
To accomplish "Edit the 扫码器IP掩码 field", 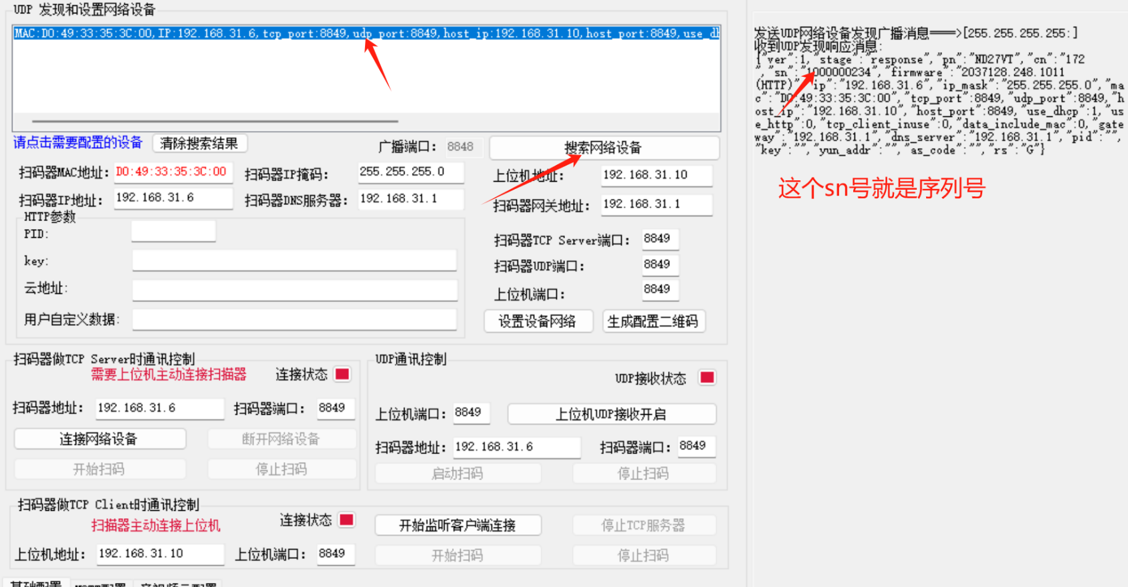I will click(x=411, y=172).
